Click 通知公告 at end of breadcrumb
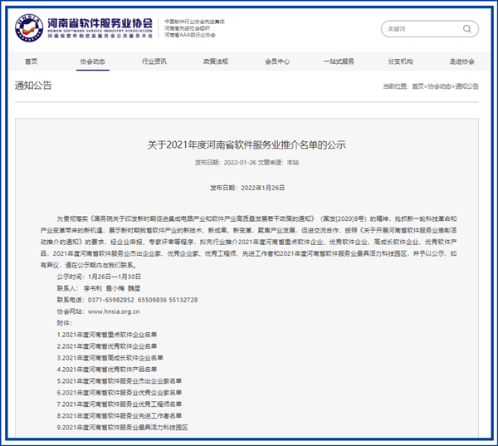This screenshot has height=446, width=498. point(466,86)
